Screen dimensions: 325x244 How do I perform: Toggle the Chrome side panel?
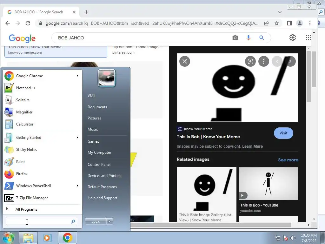pos(289,23)
